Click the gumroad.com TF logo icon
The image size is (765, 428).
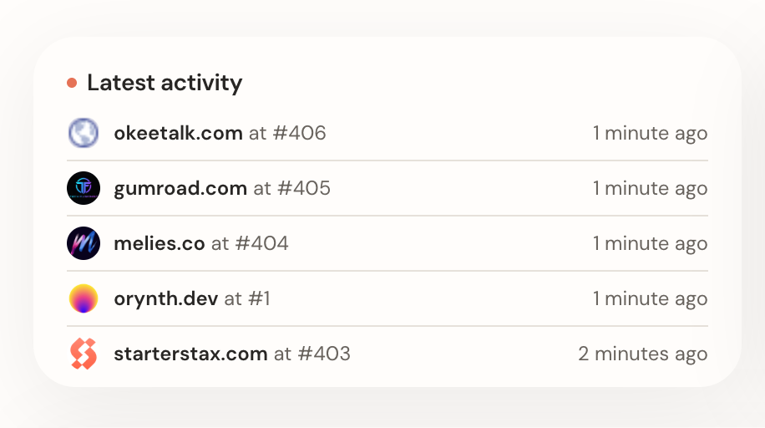84,188
